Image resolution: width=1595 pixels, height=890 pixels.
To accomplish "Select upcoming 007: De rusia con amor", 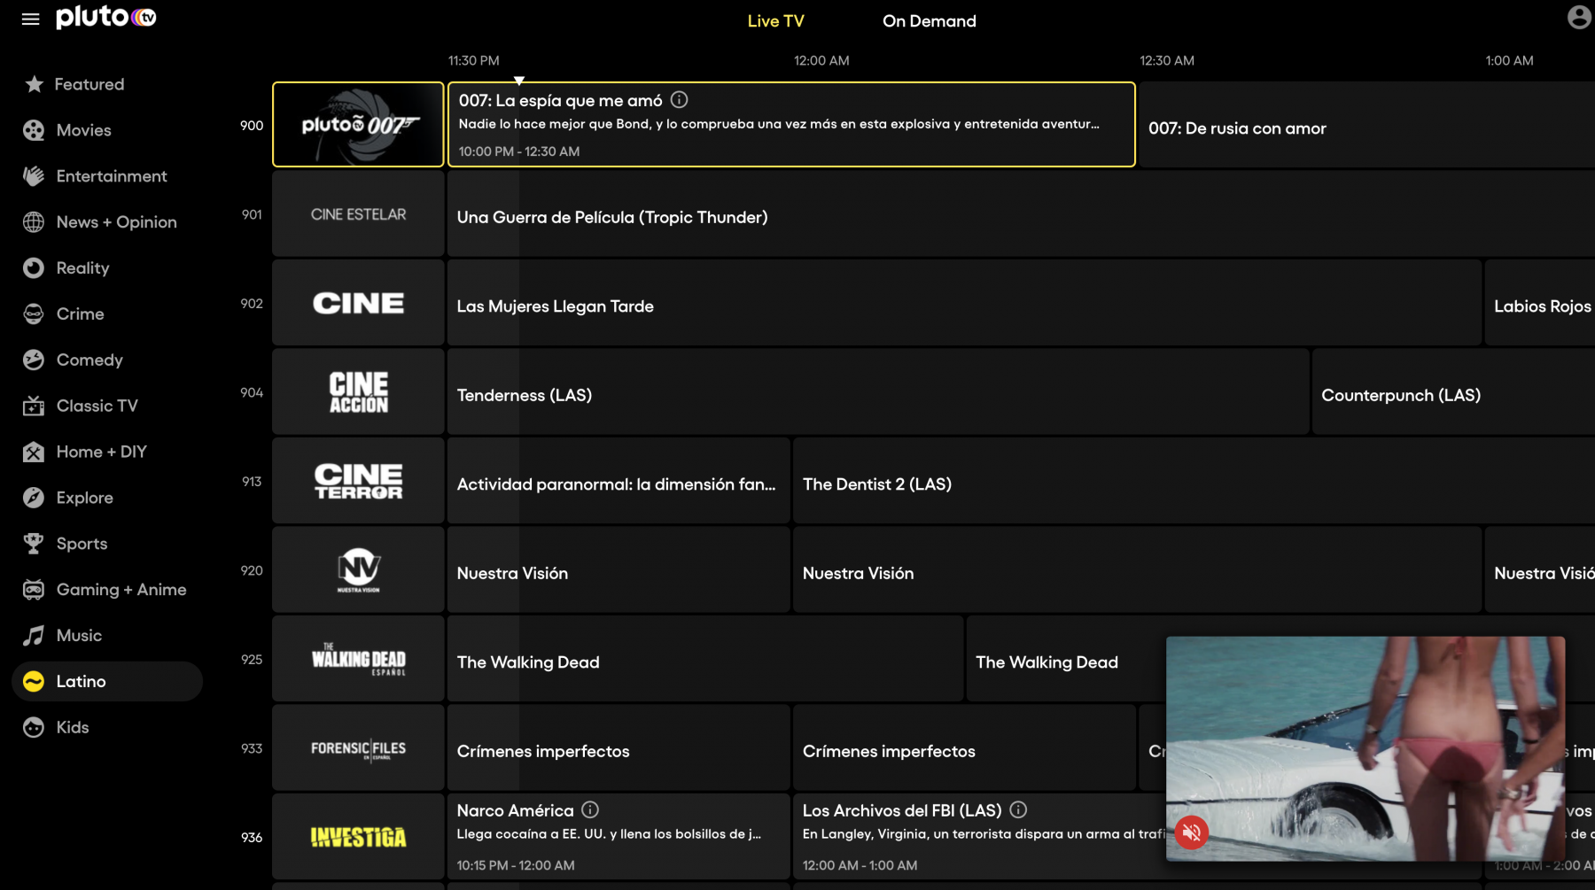I will tap(1237, 128).
